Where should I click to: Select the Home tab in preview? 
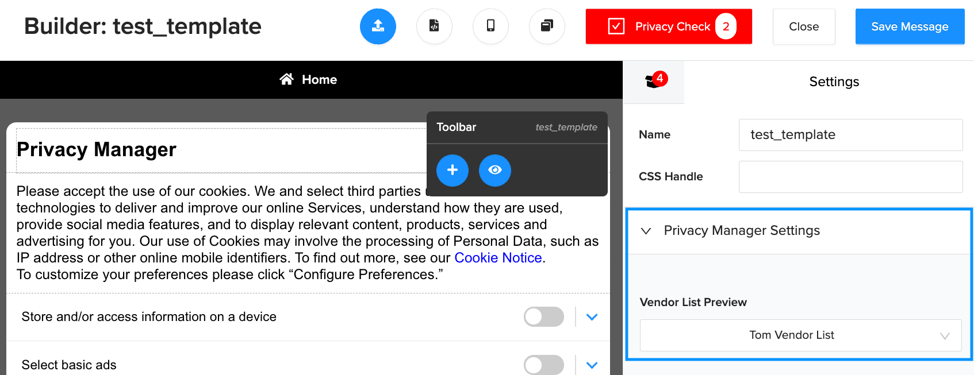[308, 79]
